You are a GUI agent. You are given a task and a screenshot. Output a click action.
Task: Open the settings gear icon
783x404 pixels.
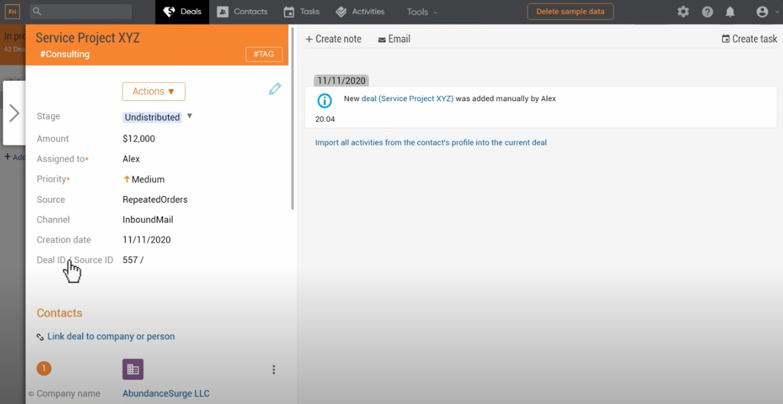coord(683,11)
